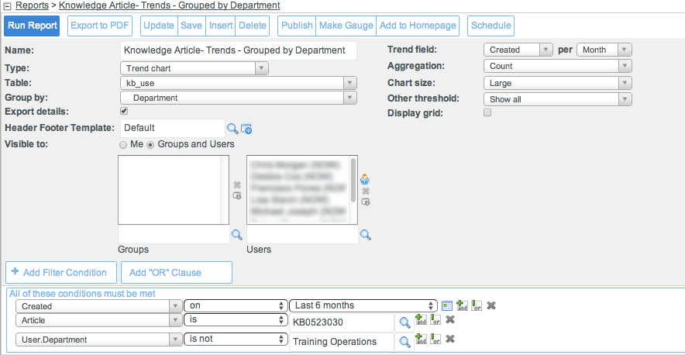Add OR condition to User.Department row
Screen dimensions: 685x355
click(x=435, y=339)
